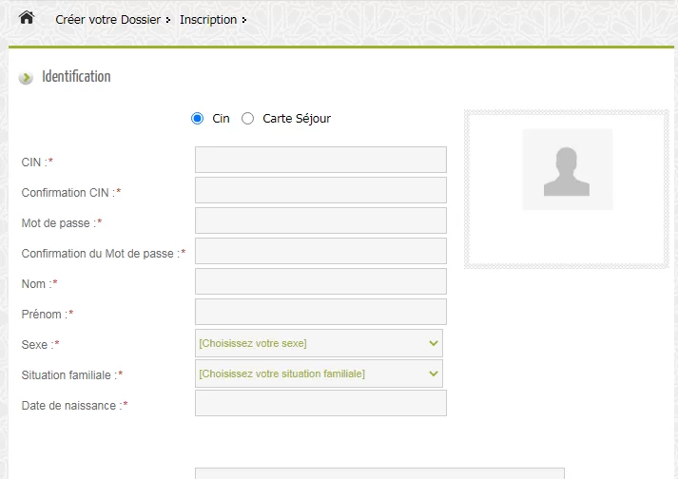
Task: Click the arrow on Situation familiale combo box
Action: (x=434, y=374)
